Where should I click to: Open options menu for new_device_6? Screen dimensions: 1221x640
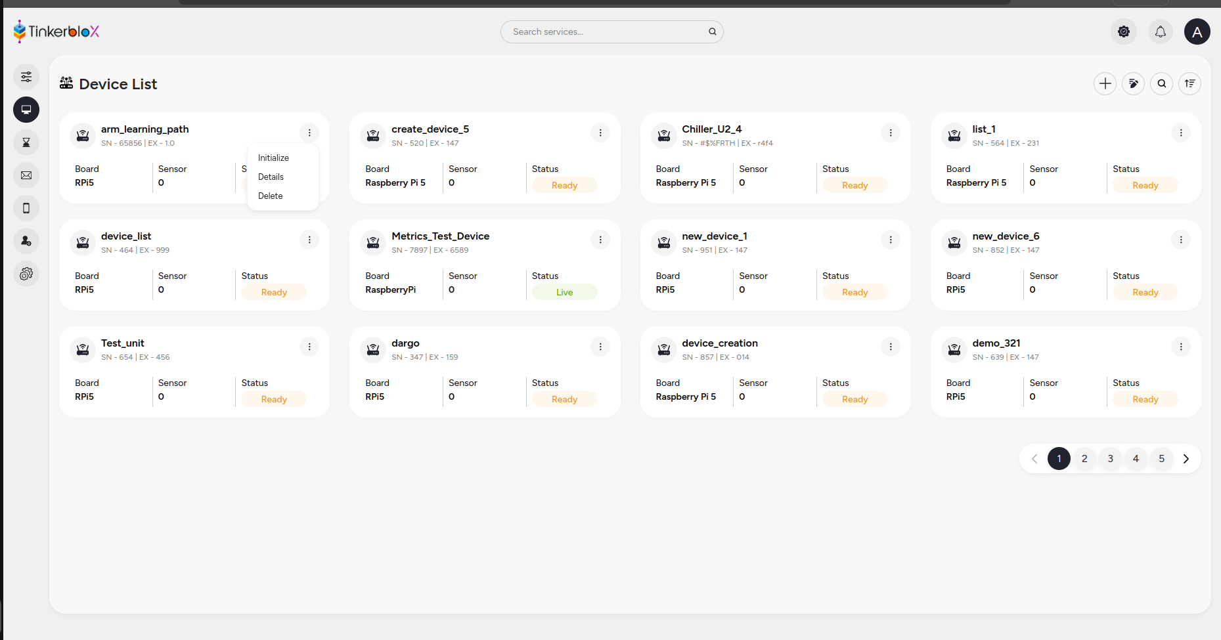[1181, 240]
